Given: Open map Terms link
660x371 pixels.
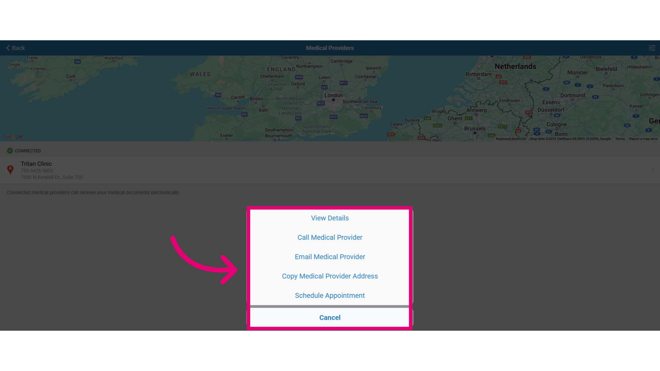Looking at the screenshot, I should (x=620, y=139).
